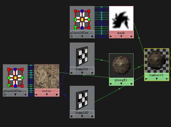This screenshot has width=171, height=127.
Task: Click the output connection arrow on bump2d1
Action: [92, 73]
